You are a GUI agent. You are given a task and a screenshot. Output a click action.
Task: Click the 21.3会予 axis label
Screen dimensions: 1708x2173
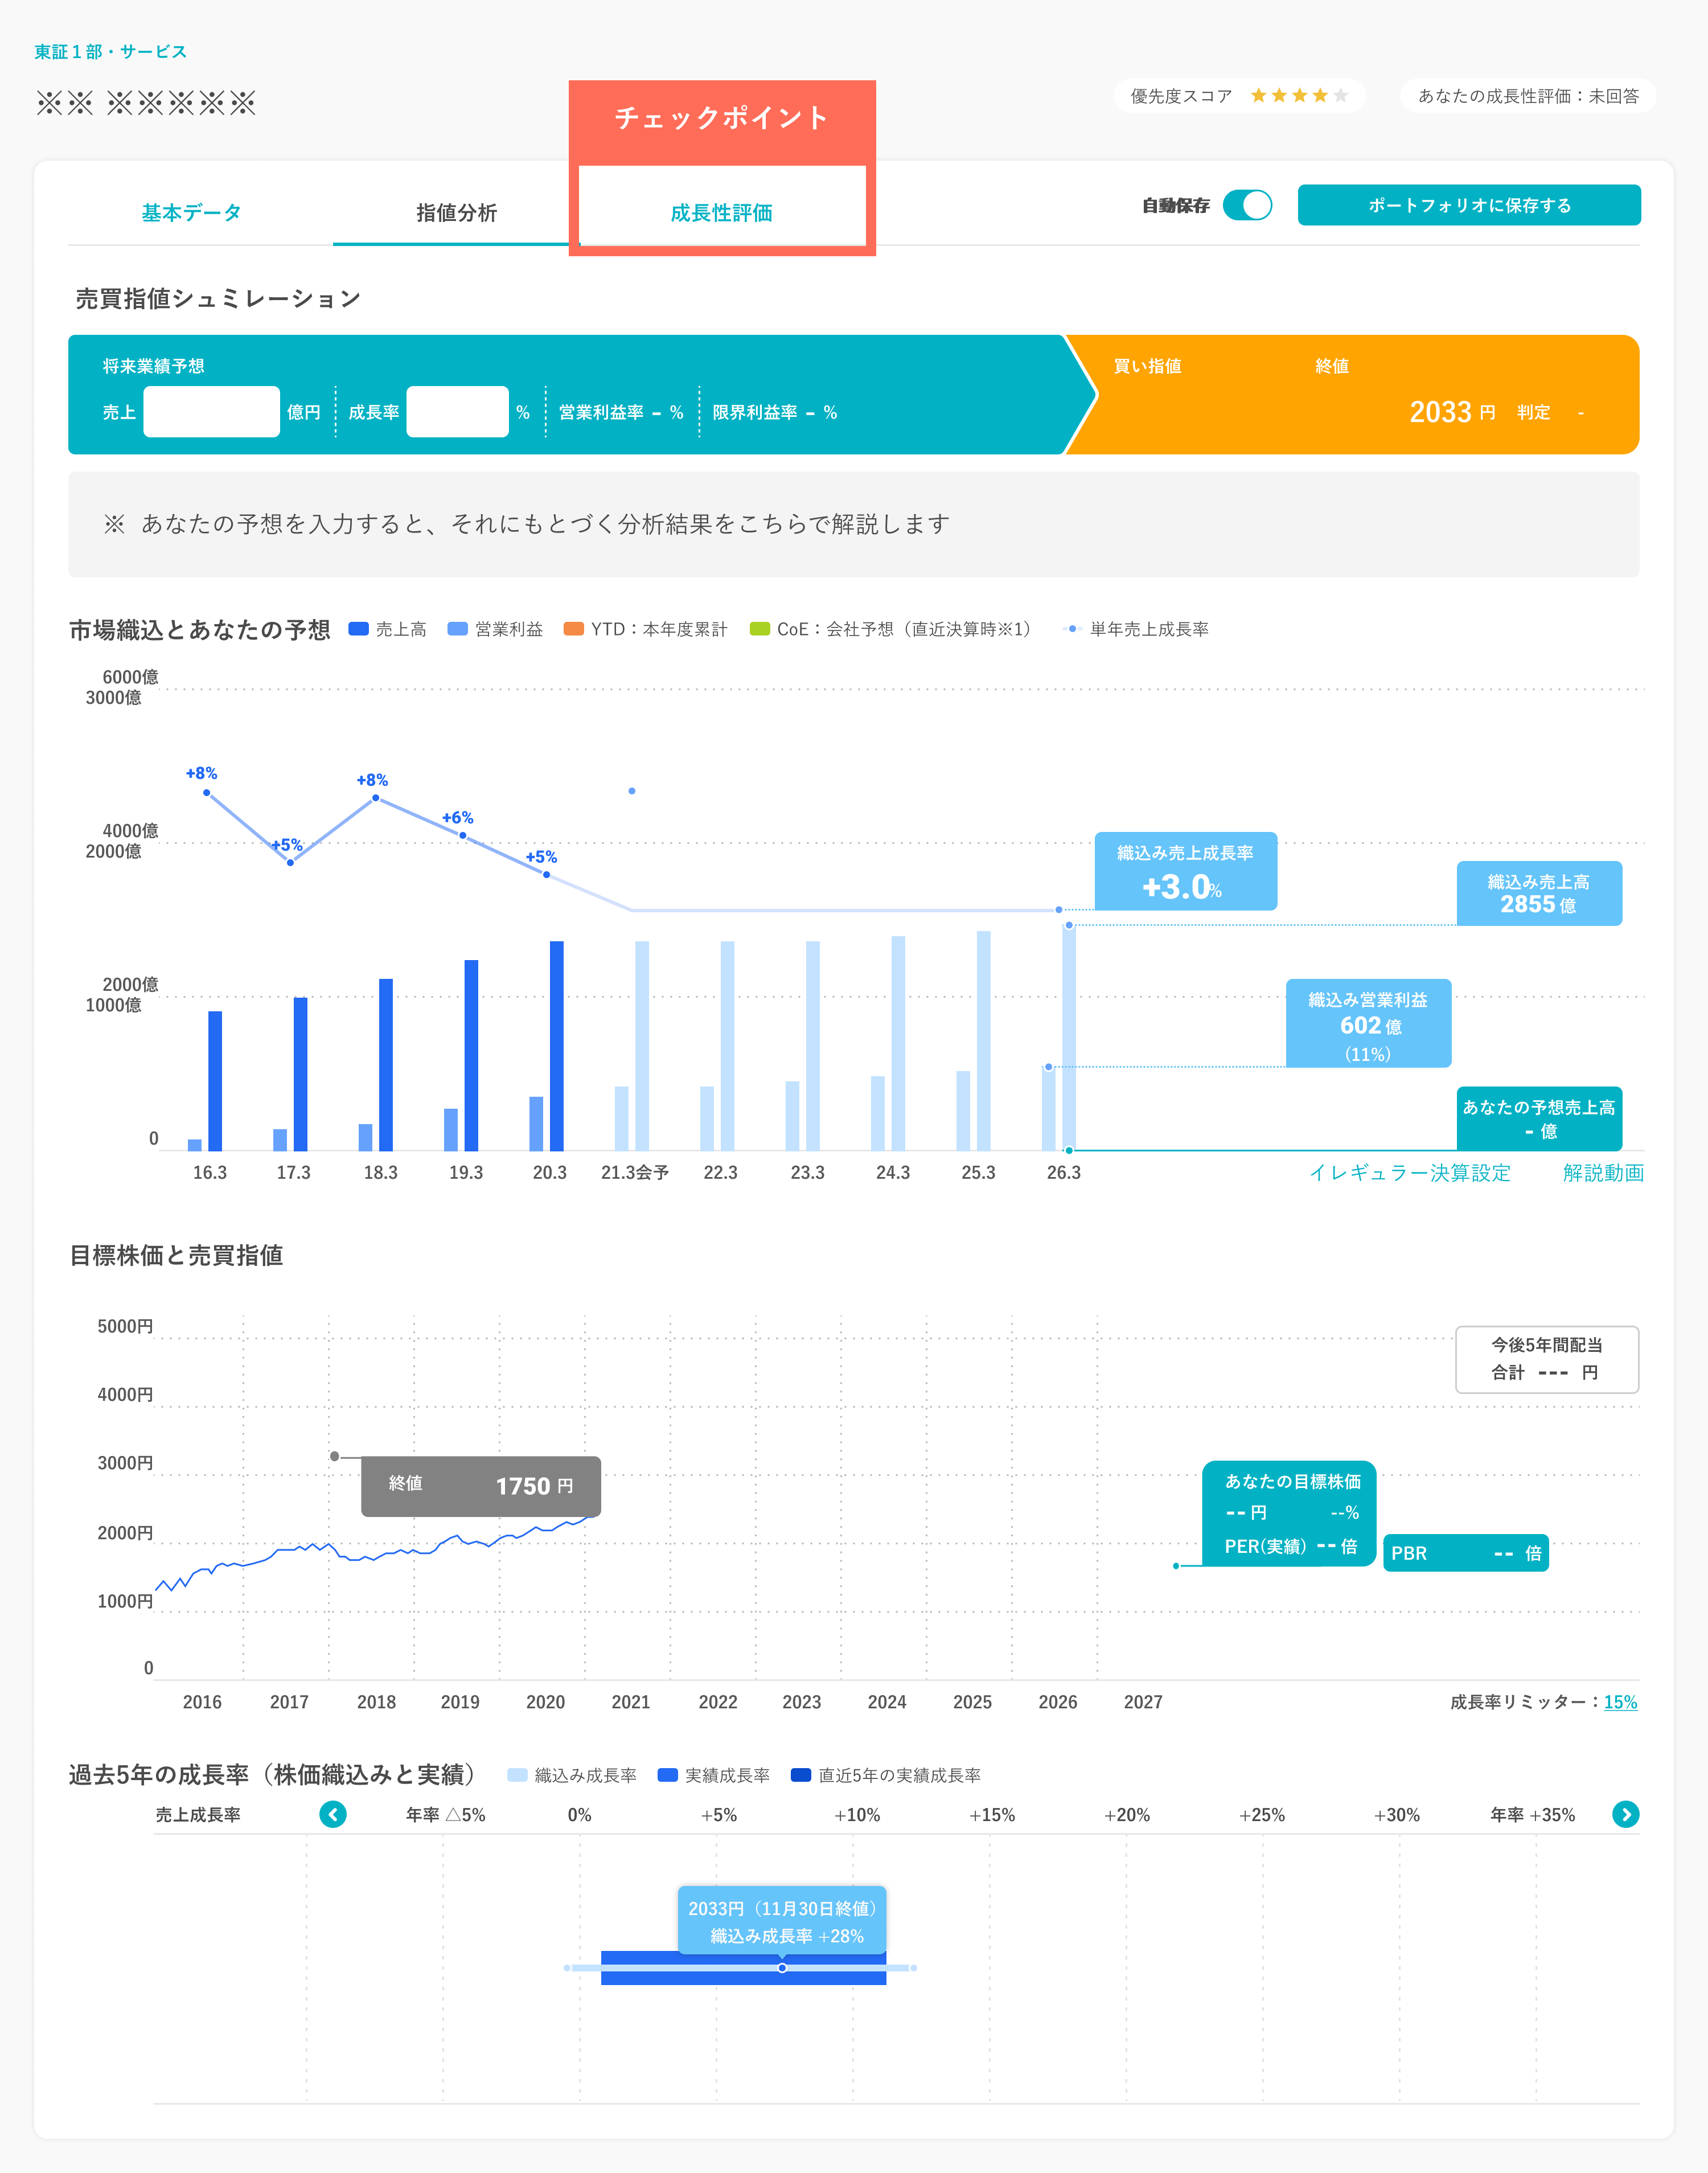pyautogui.click(x=635, y=1172)
